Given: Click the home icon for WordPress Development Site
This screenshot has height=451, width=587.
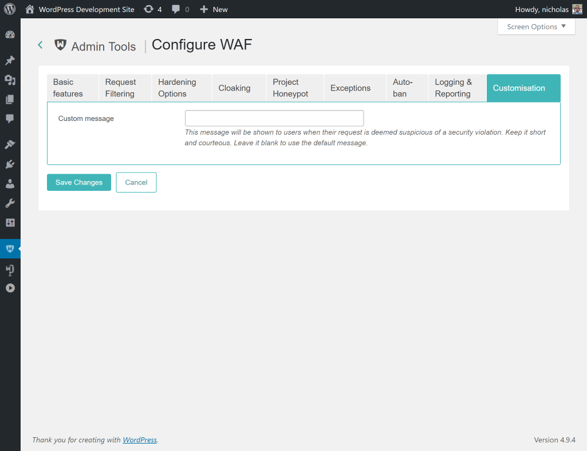Looking at the screenshot, I should 30,9.
